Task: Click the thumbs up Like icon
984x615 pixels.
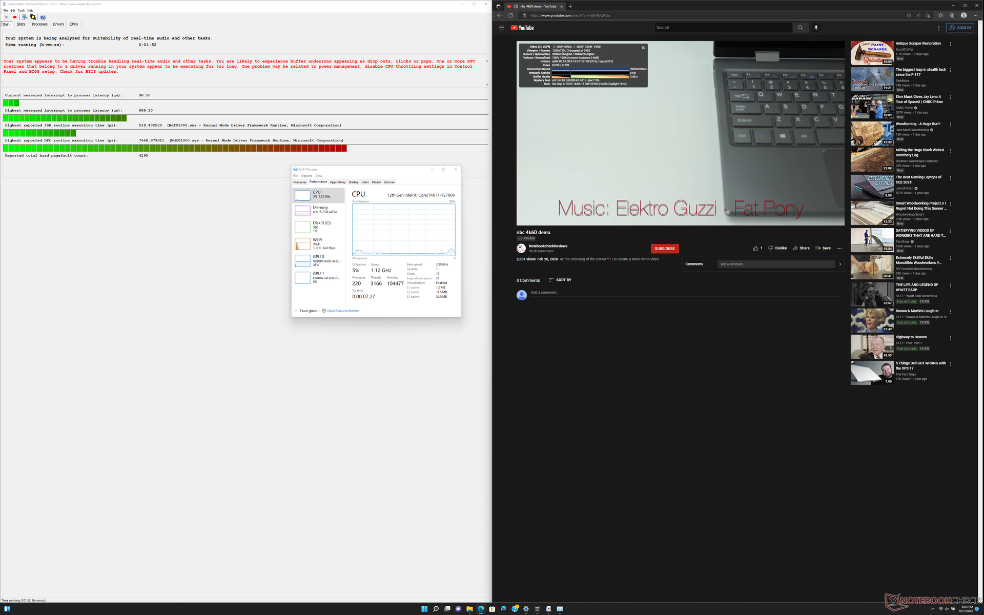Action: pyautogui.click(x=755, y=248)
